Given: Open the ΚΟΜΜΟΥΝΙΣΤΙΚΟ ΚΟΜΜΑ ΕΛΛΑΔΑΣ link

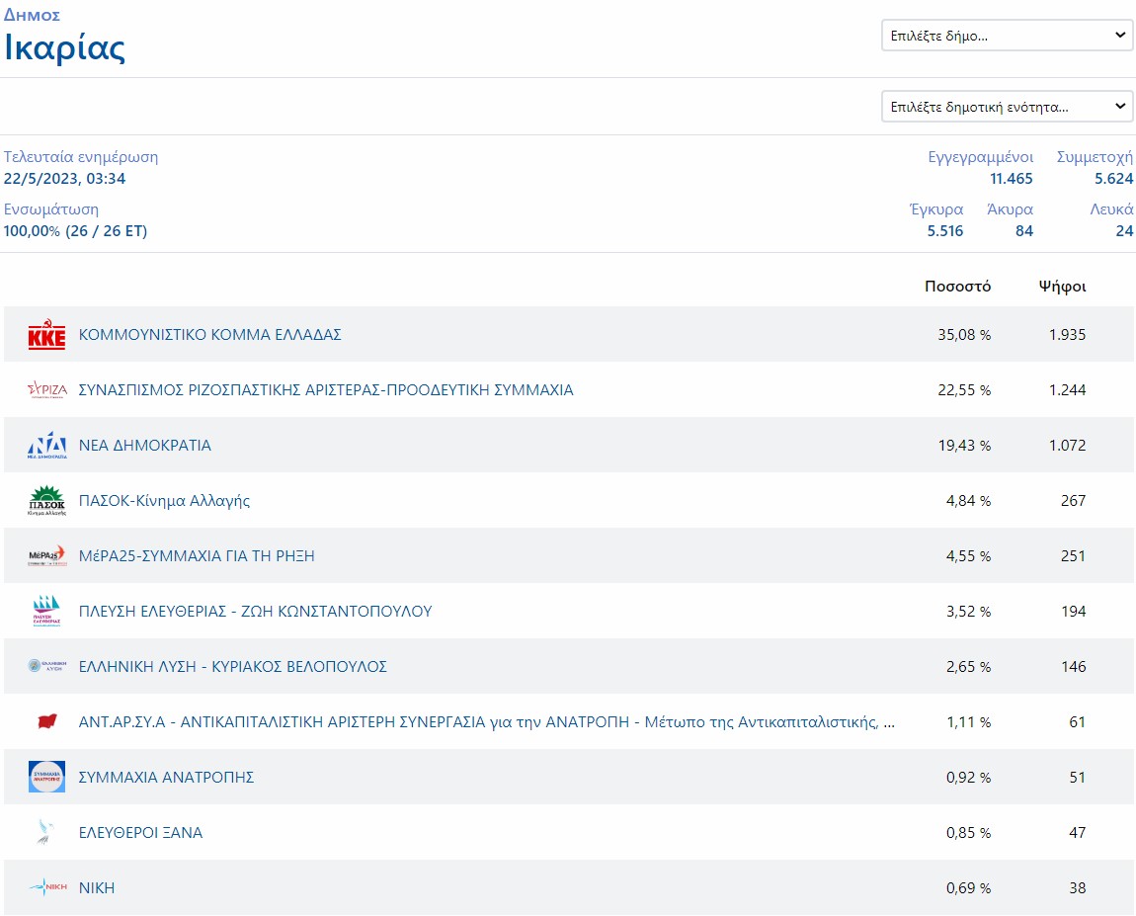Looking at the screenshot, I should pos(210,335).
